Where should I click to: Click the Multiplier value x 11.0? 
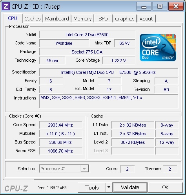60,134
